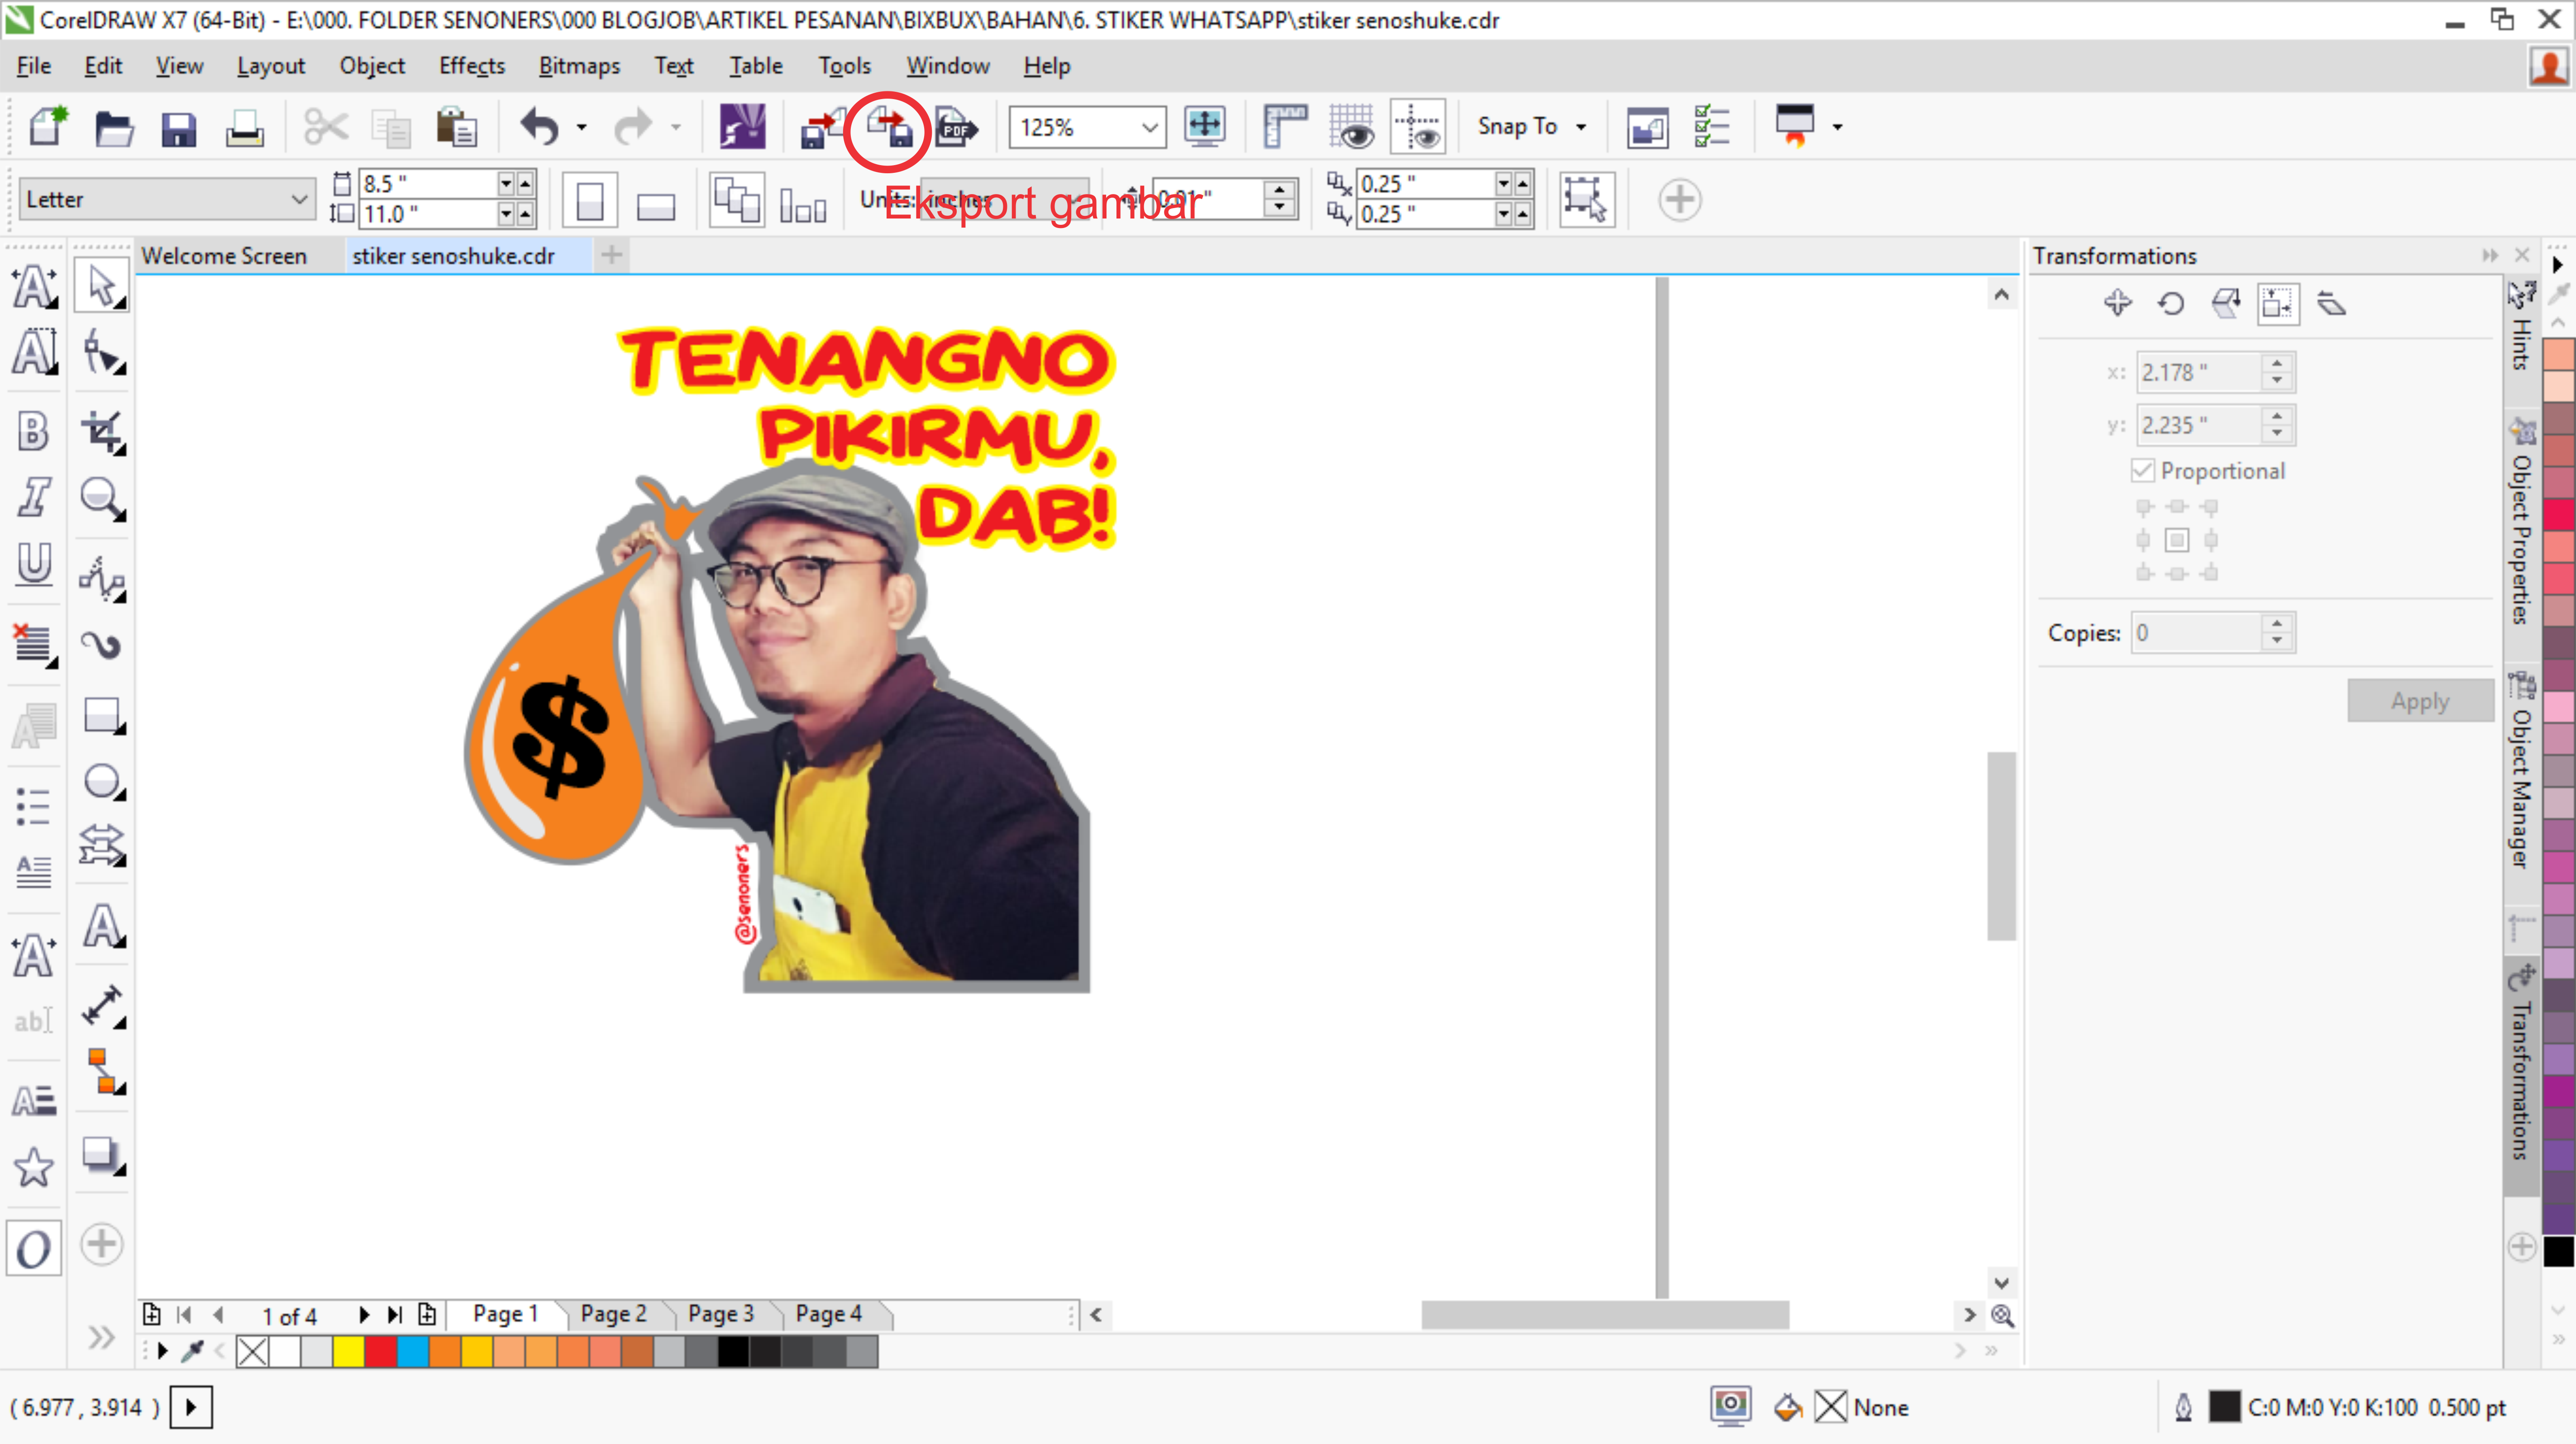Image resolution: width=2576 pixels, height=1444 pixels.
Task: Toggle All Pages layout button
Action: click(736, 199)
